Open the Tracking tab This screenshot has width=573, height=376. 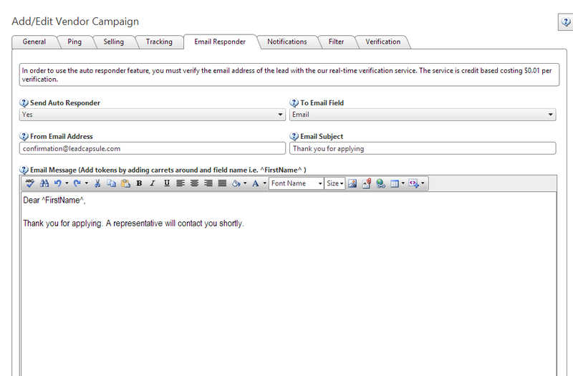[159, 42]
